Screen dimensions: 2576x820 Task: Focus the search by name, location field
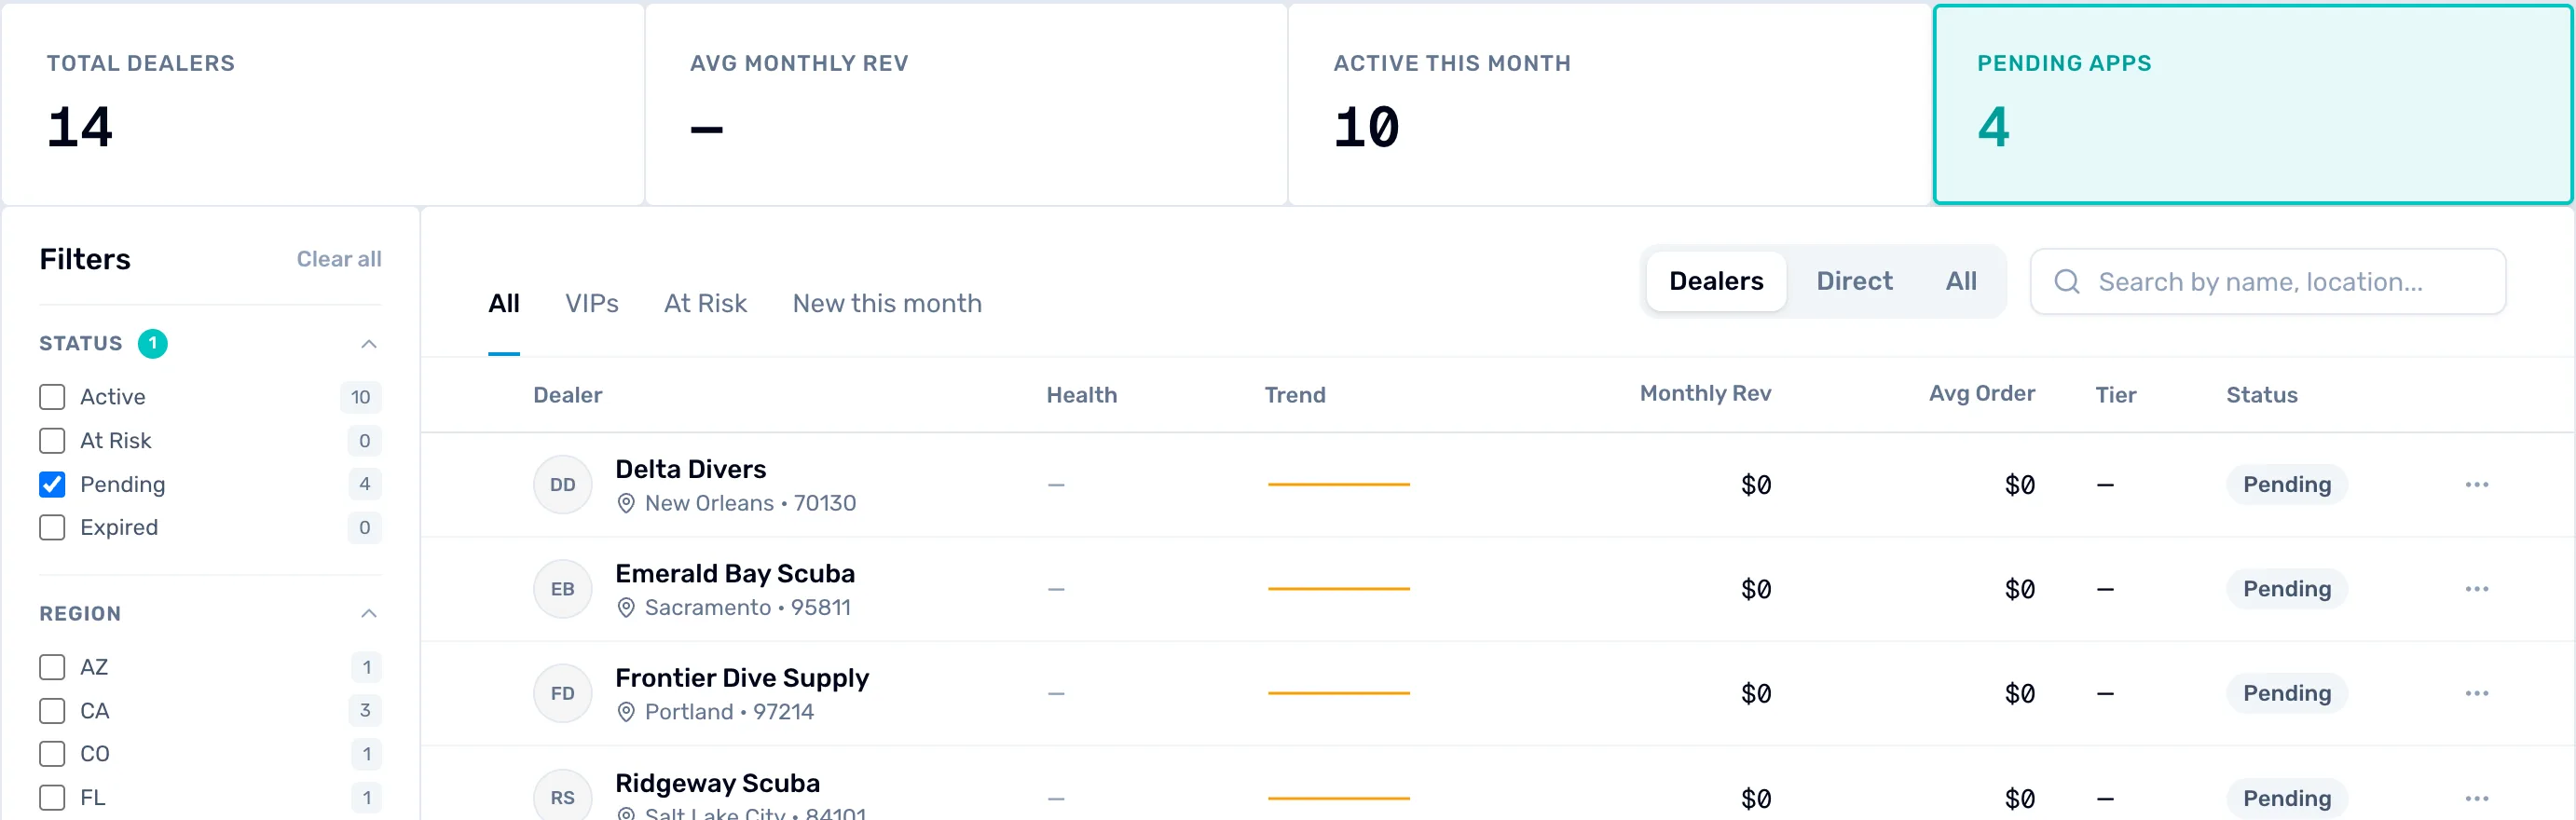coord(2268,282)
